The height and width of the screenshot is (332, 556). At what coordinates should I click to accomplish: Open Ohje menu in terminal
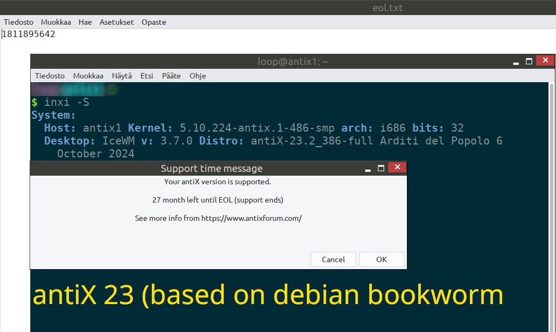click(198, 76)
